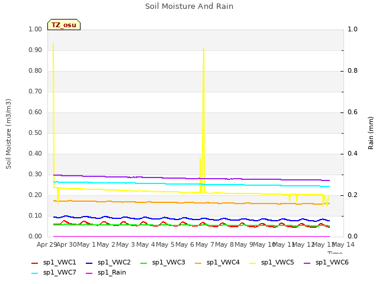379x284 pixels.
Task: Click the Rain (mm) axis label
Action: point(371,133)
